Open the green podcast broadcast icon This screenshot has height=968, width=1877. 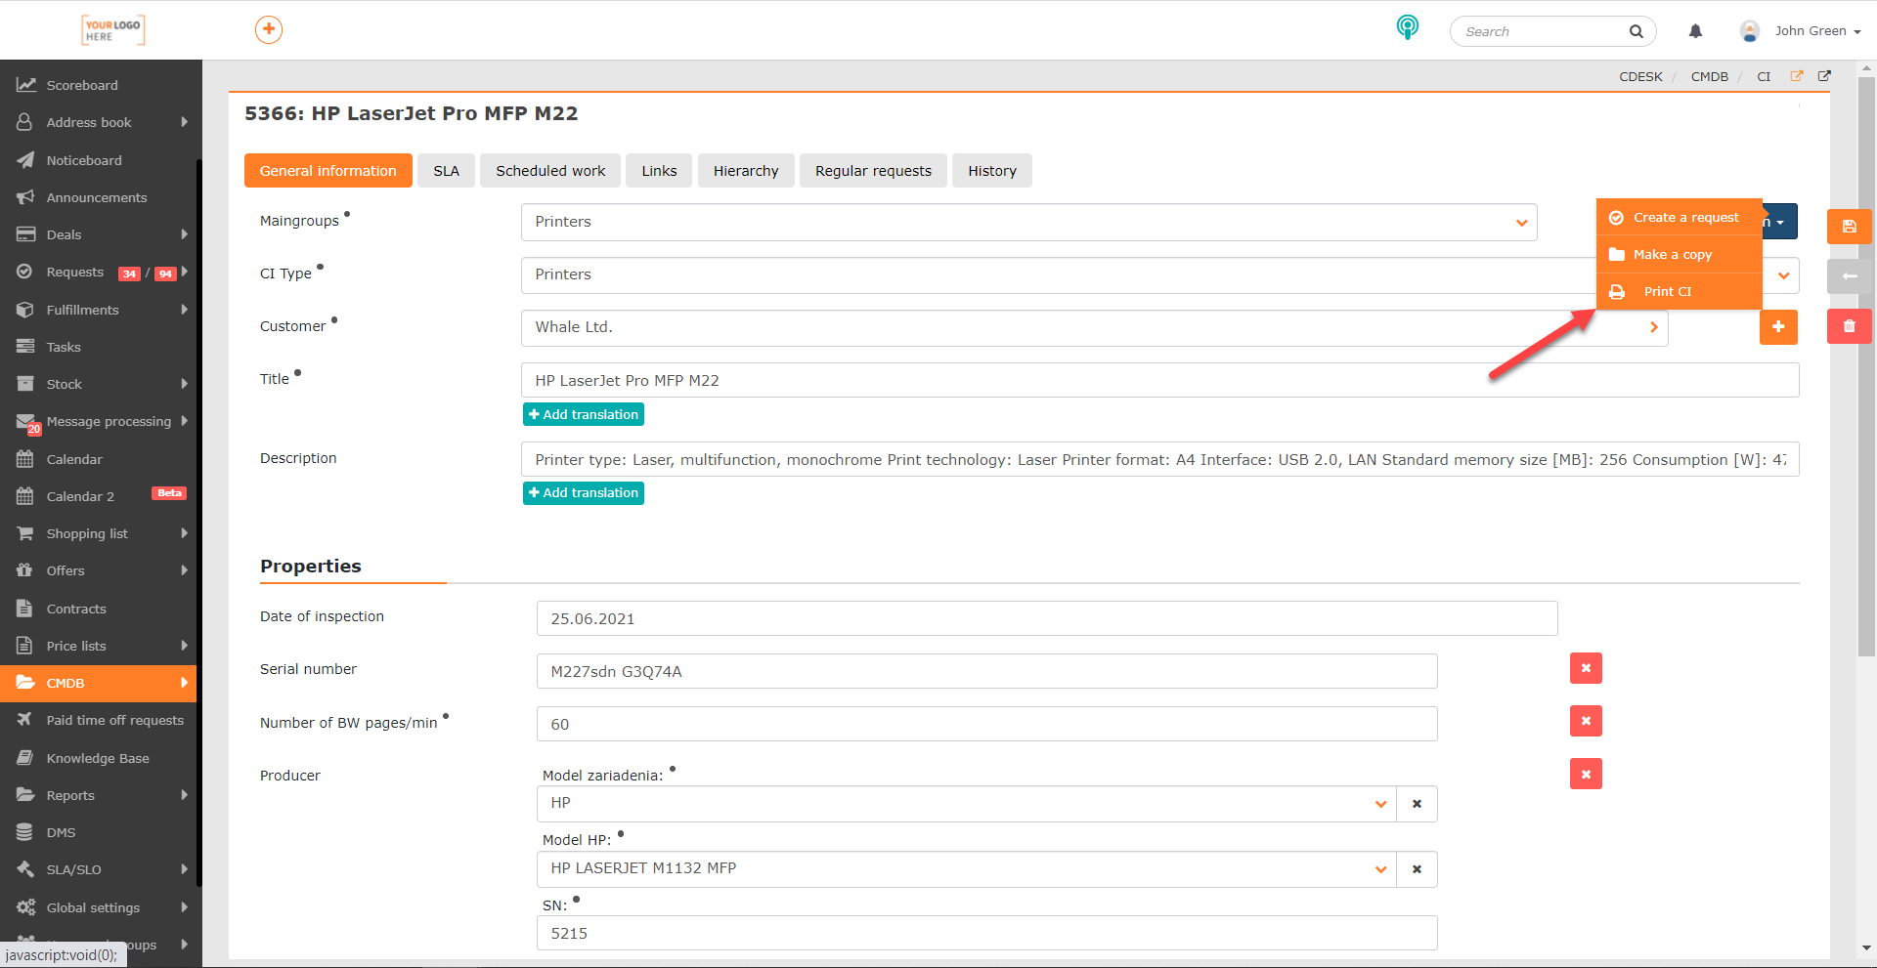(1407, 27)
